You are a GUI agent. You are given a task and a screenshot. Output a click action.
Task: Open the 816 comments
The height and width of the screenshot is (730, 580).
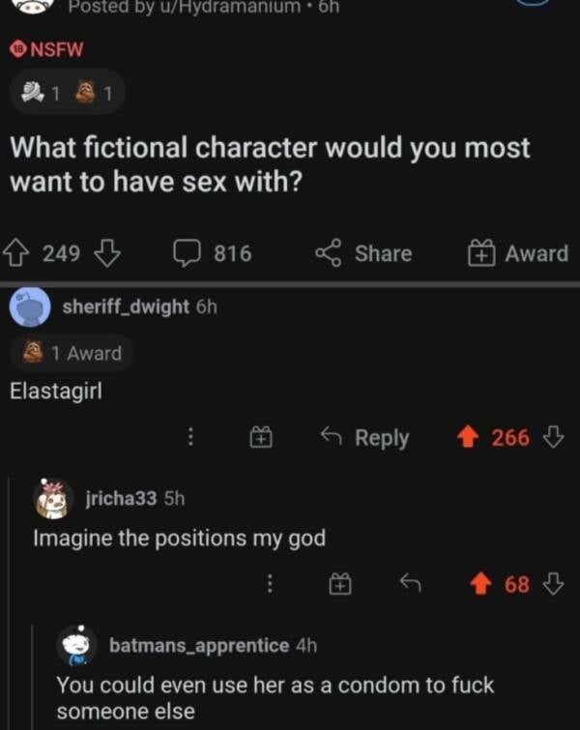pos(213,254)
